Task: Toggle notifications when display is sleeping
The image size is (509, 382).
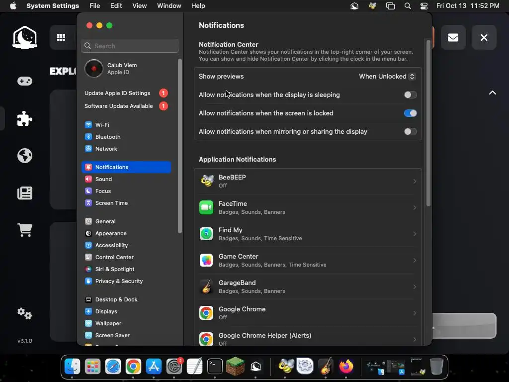Action: point(410,95)
